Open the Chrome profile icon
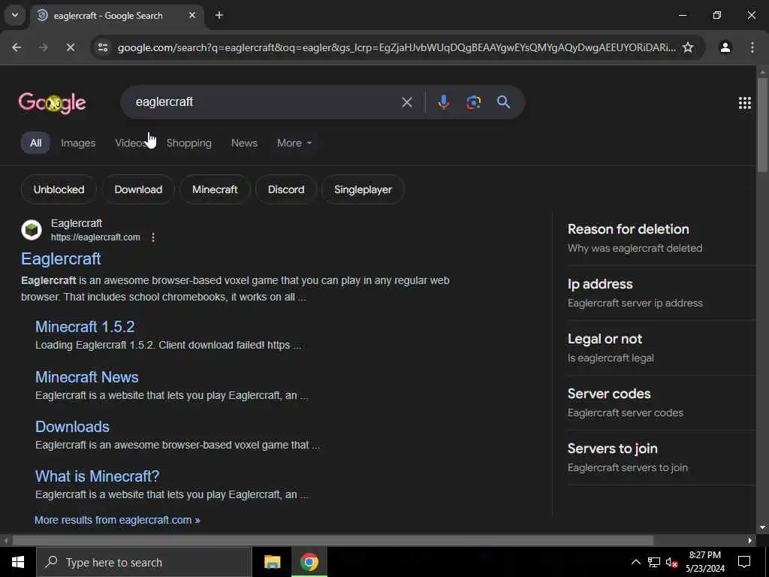The height and width of the screenshot is (577, 769). (725, 47)
